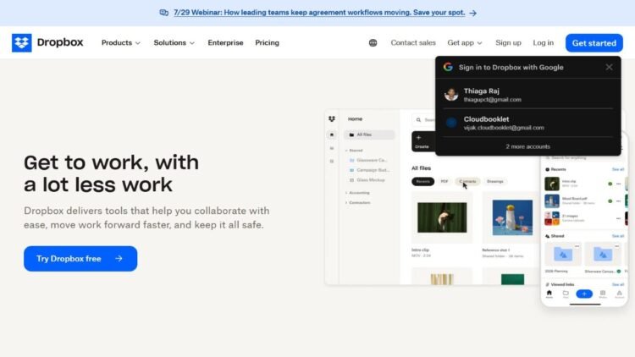Select the Recents filter chip in the preview

[422, 181]
